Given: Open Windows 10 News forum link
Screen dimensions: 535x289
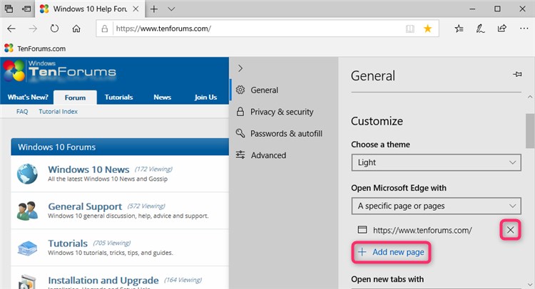Looking at the screenshot, I should click(x=88, y=169).
